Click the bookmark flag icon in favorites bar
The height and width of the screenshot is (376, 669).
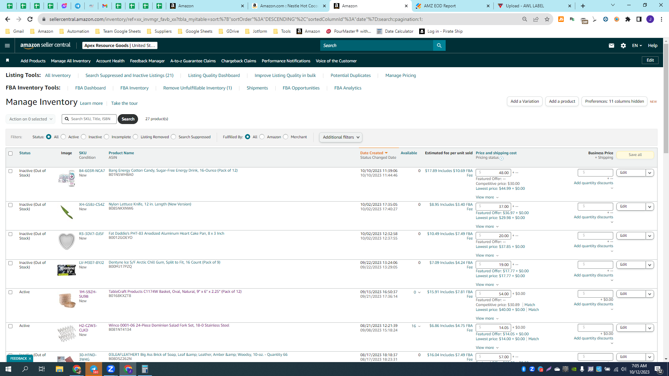click(x=8, y=61)
